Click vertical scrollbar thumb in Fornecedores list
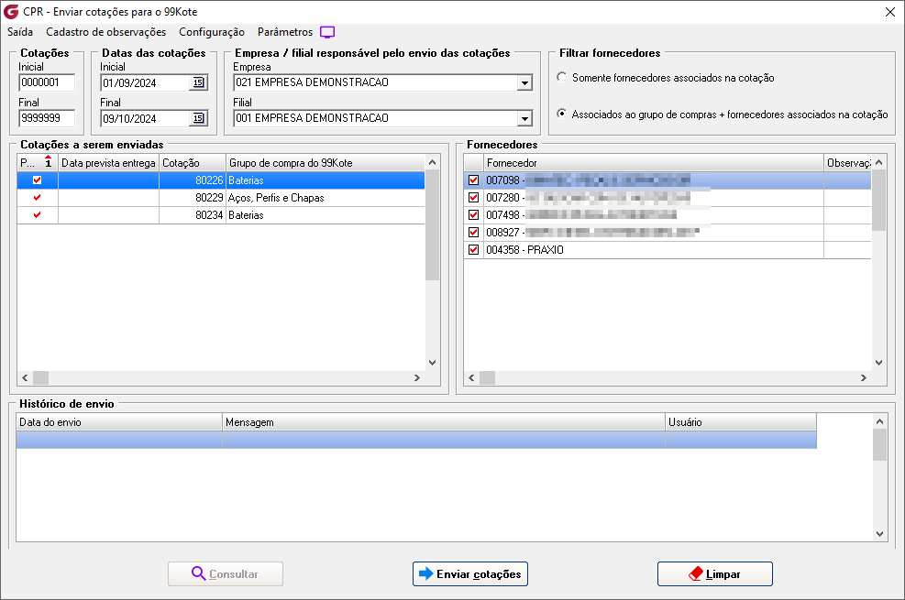 [x=878, y=201]
